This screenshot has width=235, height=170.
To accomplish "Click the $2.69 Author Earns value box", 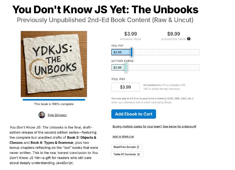I will pyautogui.click(x=118, y=68).
